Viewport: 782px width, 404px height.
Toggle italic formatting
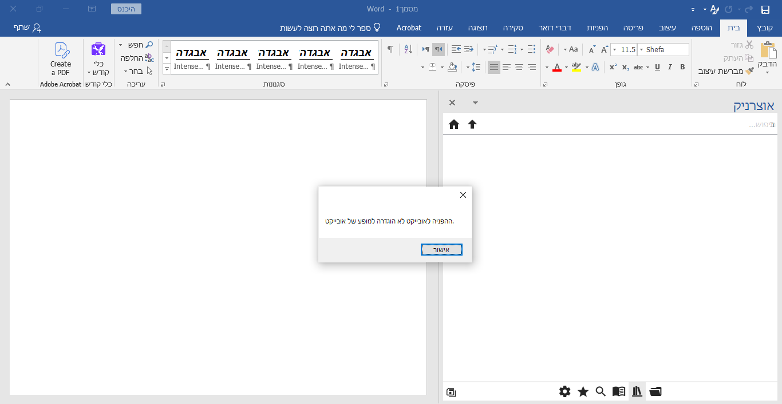coord(670,67)
